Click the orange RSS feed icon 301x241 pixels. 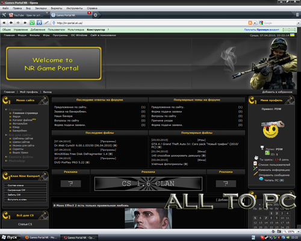(250, 23)
